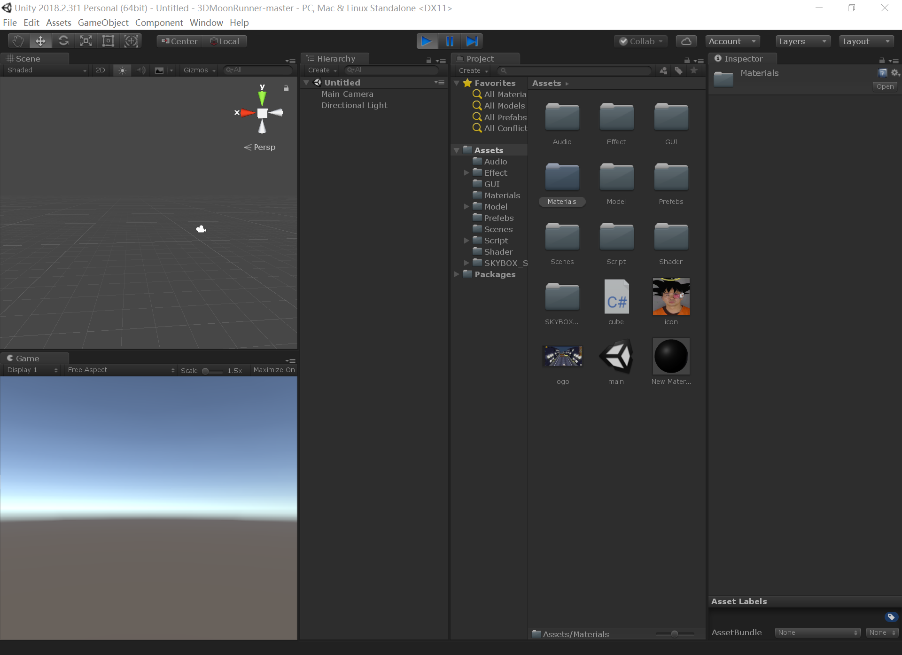Open Shaded draw mode dropdown
902x655 pixels.
pos(46,70)
